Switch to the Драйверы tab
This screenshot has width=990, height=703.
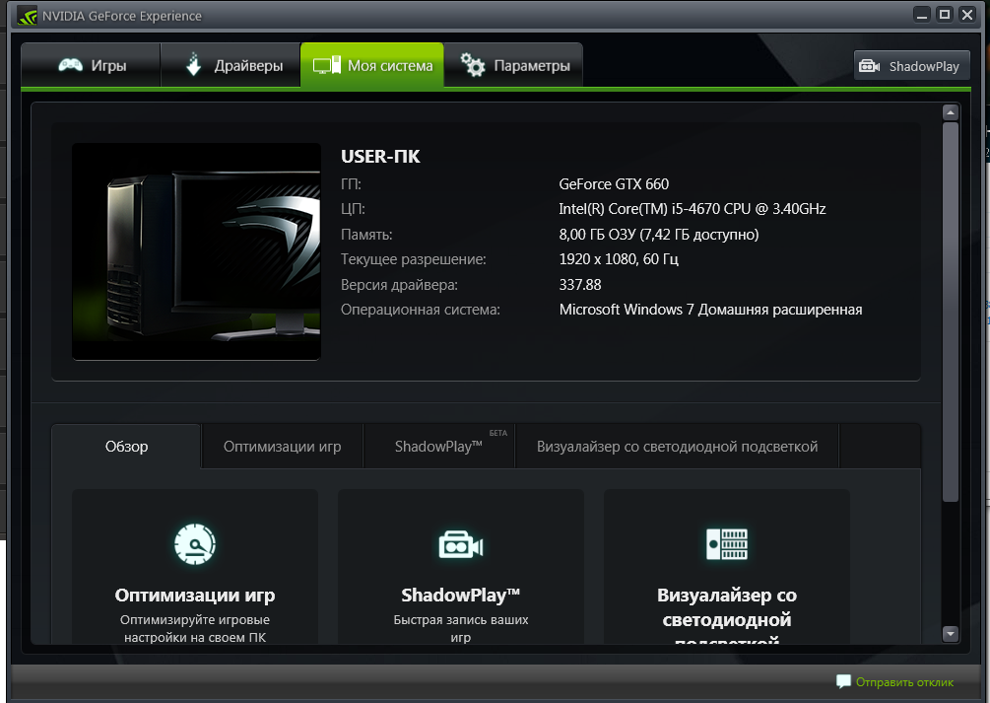click(231, 65)
